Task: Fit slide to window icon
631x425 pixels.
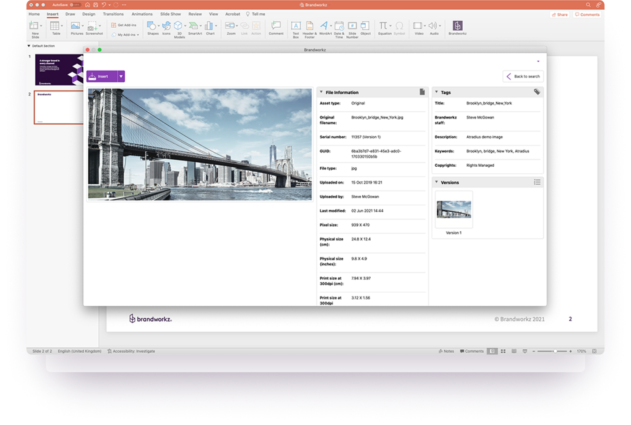Action: 594,351
